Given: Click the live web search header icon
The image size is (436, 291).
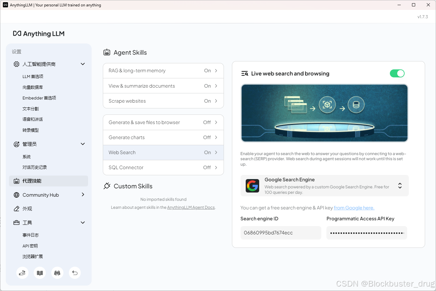Looking at the screenshot, I should 245,74.
